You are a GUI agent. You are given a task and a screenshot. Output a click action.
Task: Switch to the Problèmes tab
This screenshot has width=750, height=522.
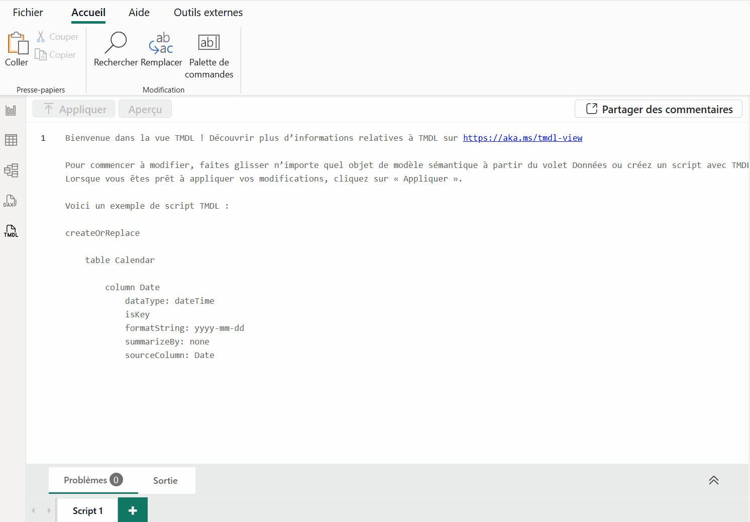pos(93,480)
